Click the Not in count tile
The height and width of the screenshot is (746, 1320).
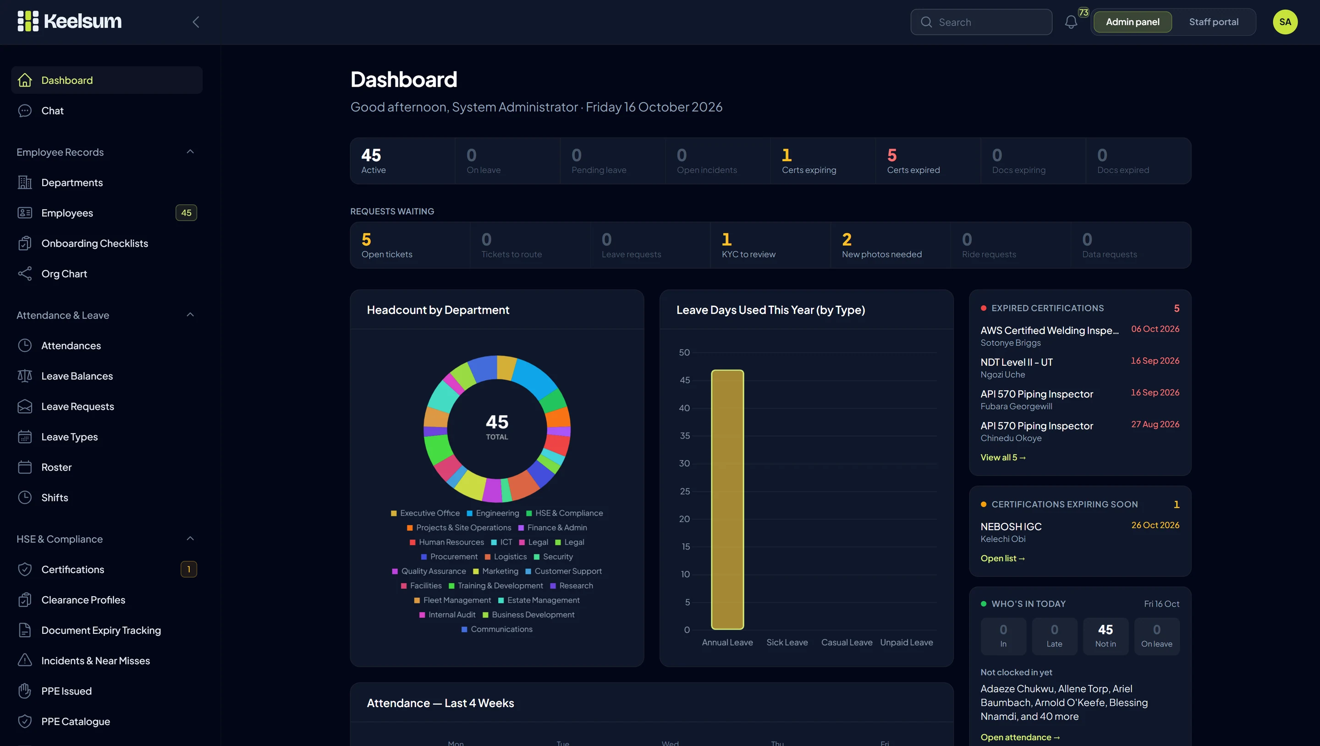coord(1105,636)
